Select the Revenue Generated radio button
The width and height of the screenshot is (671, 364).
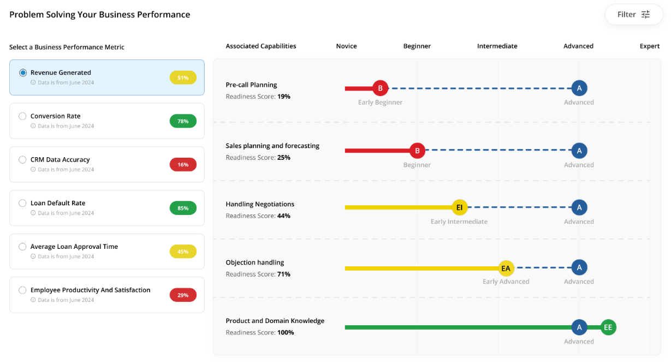coord(22,72)
